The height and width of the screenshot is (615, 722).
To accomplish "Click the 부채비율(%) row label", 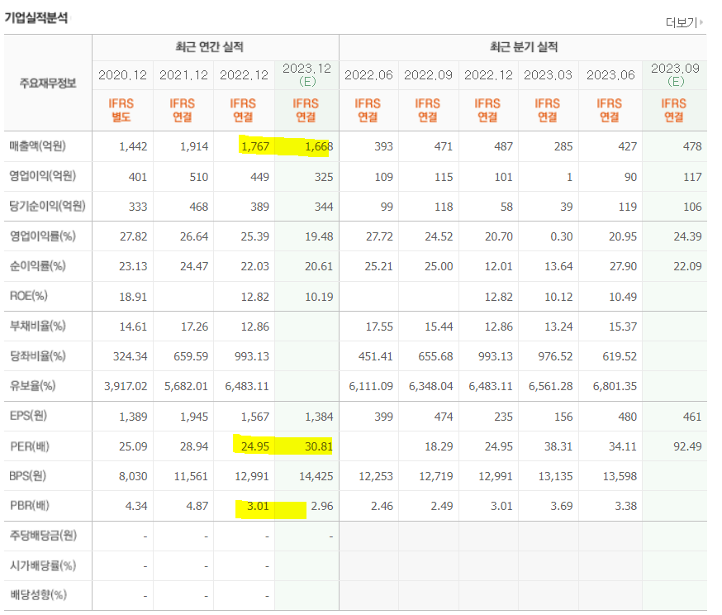I will 38,327.
